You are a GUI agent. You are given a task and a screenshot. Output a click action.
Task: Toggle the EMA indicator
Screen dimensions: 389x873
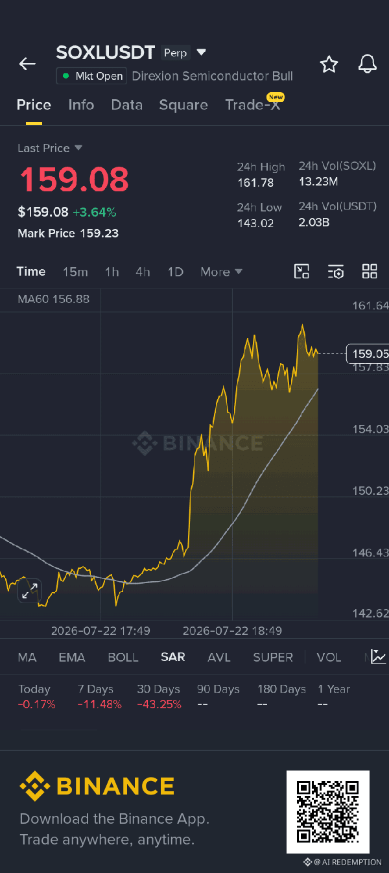72,657
